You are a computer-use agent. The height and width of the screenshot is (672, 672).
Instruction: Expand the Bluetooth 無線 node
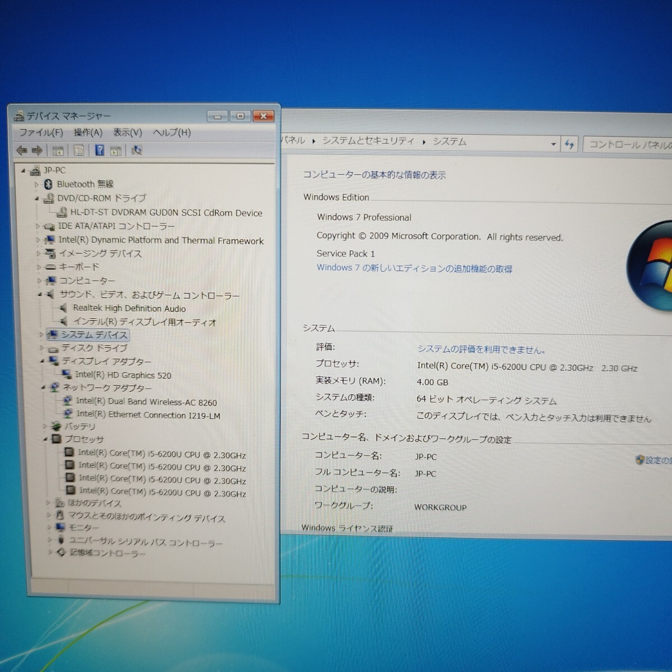[x=37, y=184]
